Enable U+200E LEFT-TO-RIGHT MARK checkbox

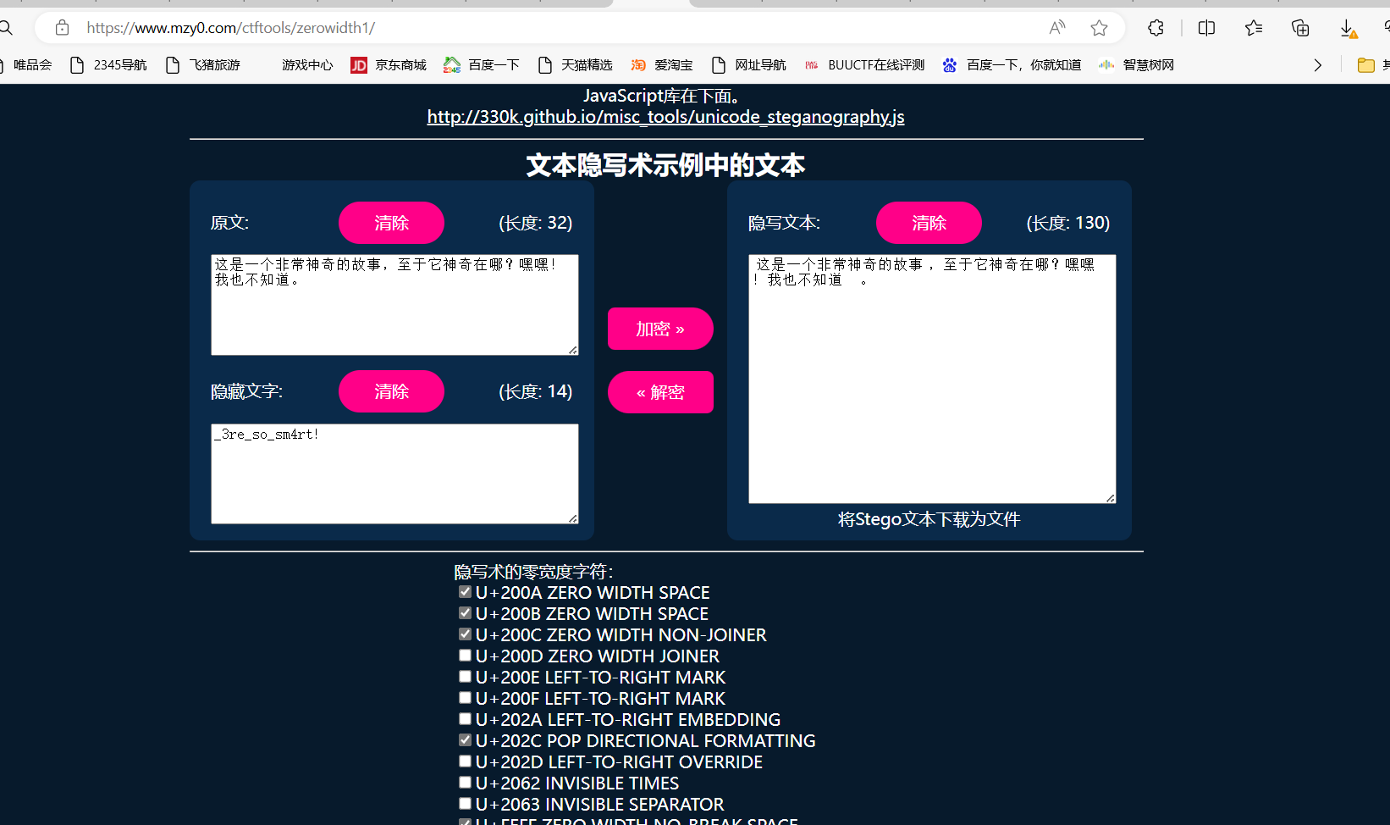click(465, 677)
